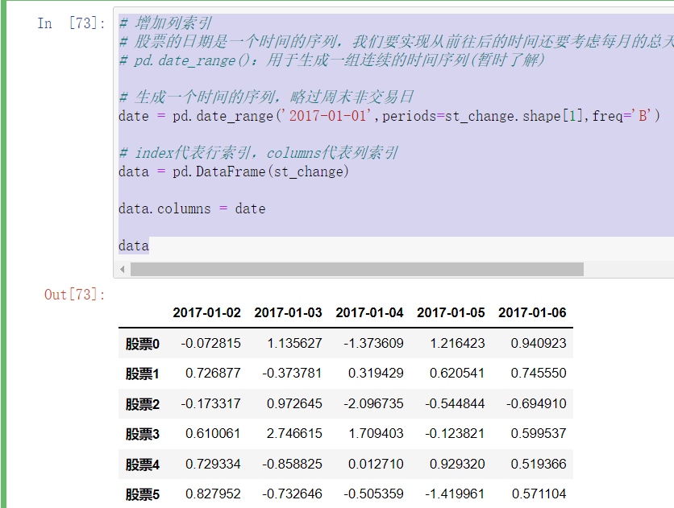Click the row label 股票4
674x508 pixels.
(142, 465)
